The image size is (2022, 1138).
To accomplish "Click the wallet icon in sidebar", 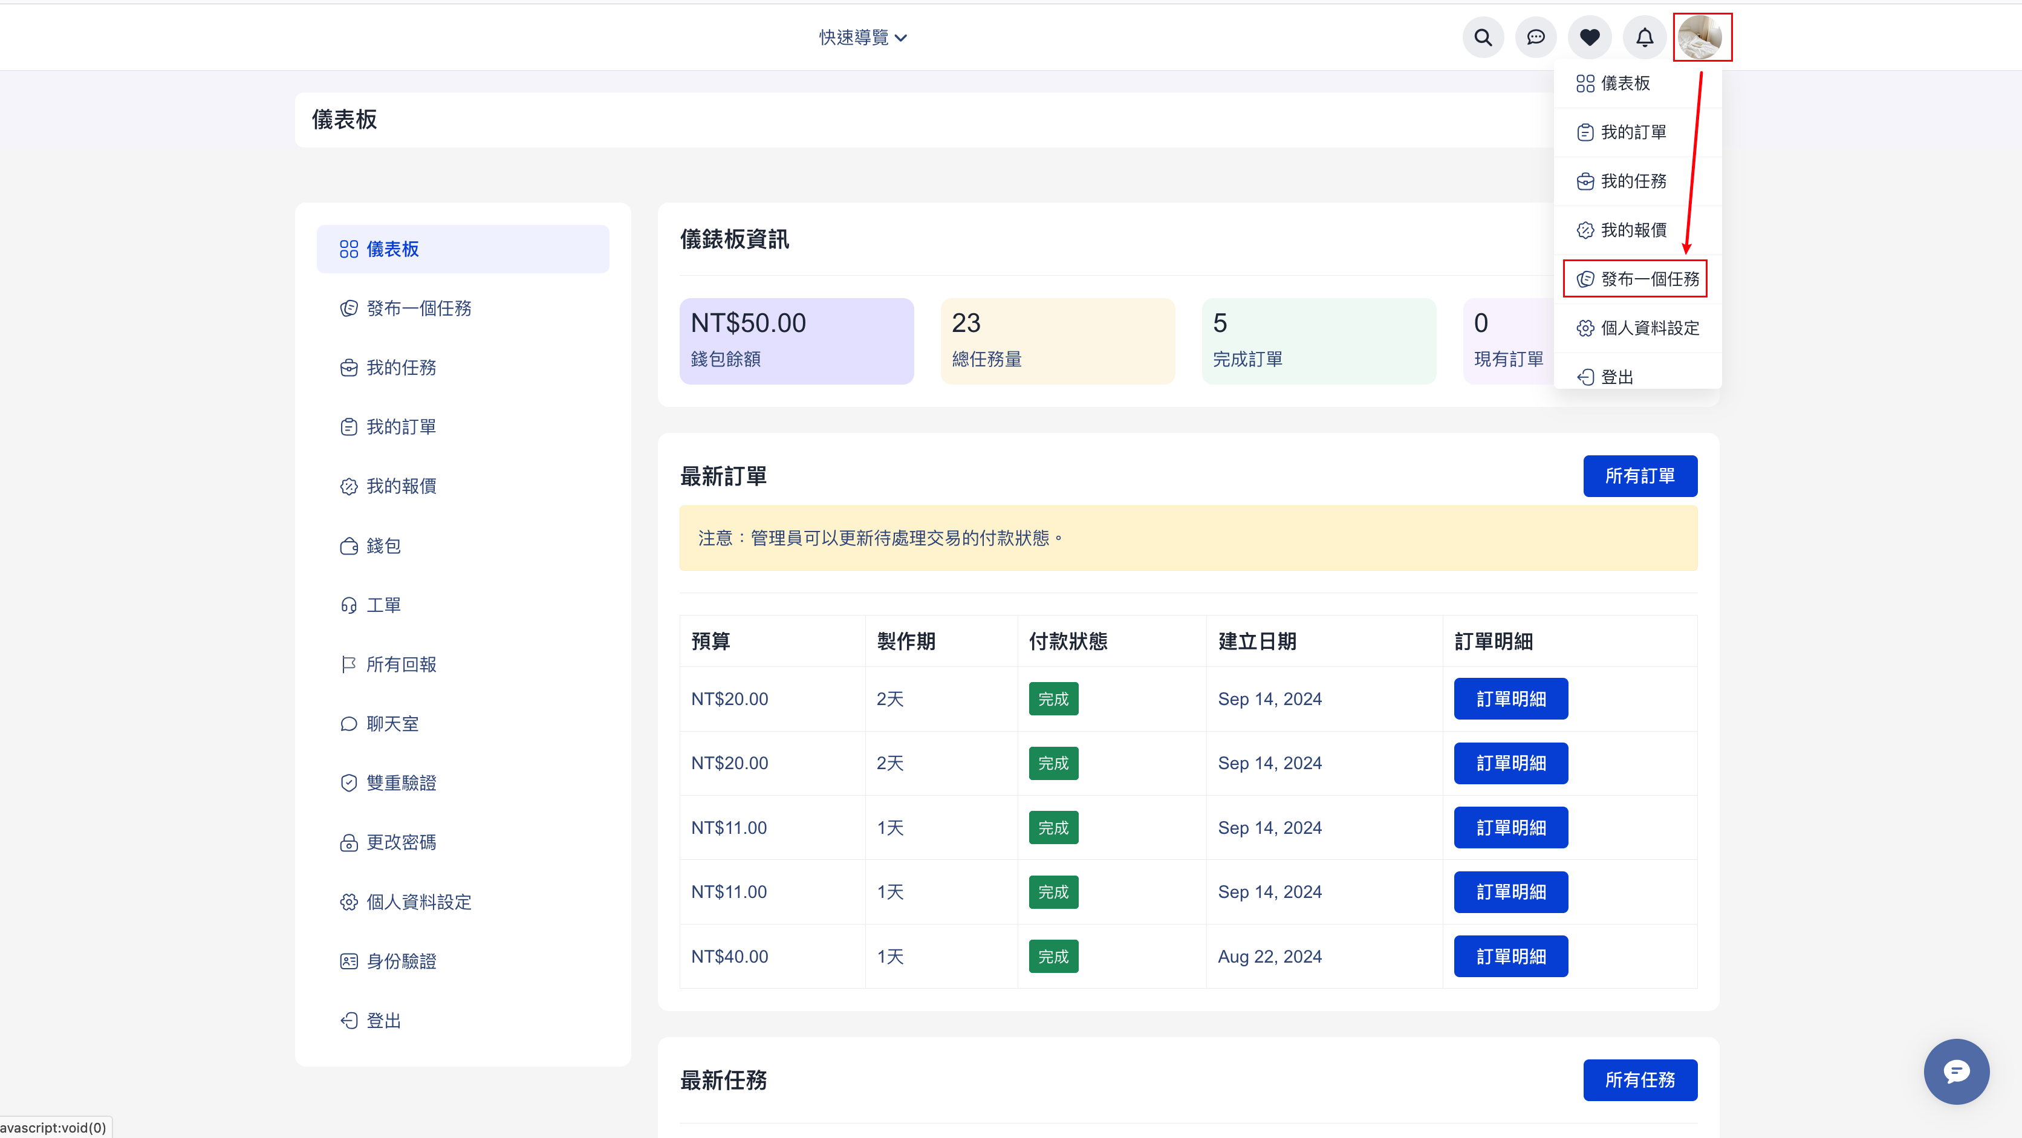I will pyautogui.click(x=348, y=546).
